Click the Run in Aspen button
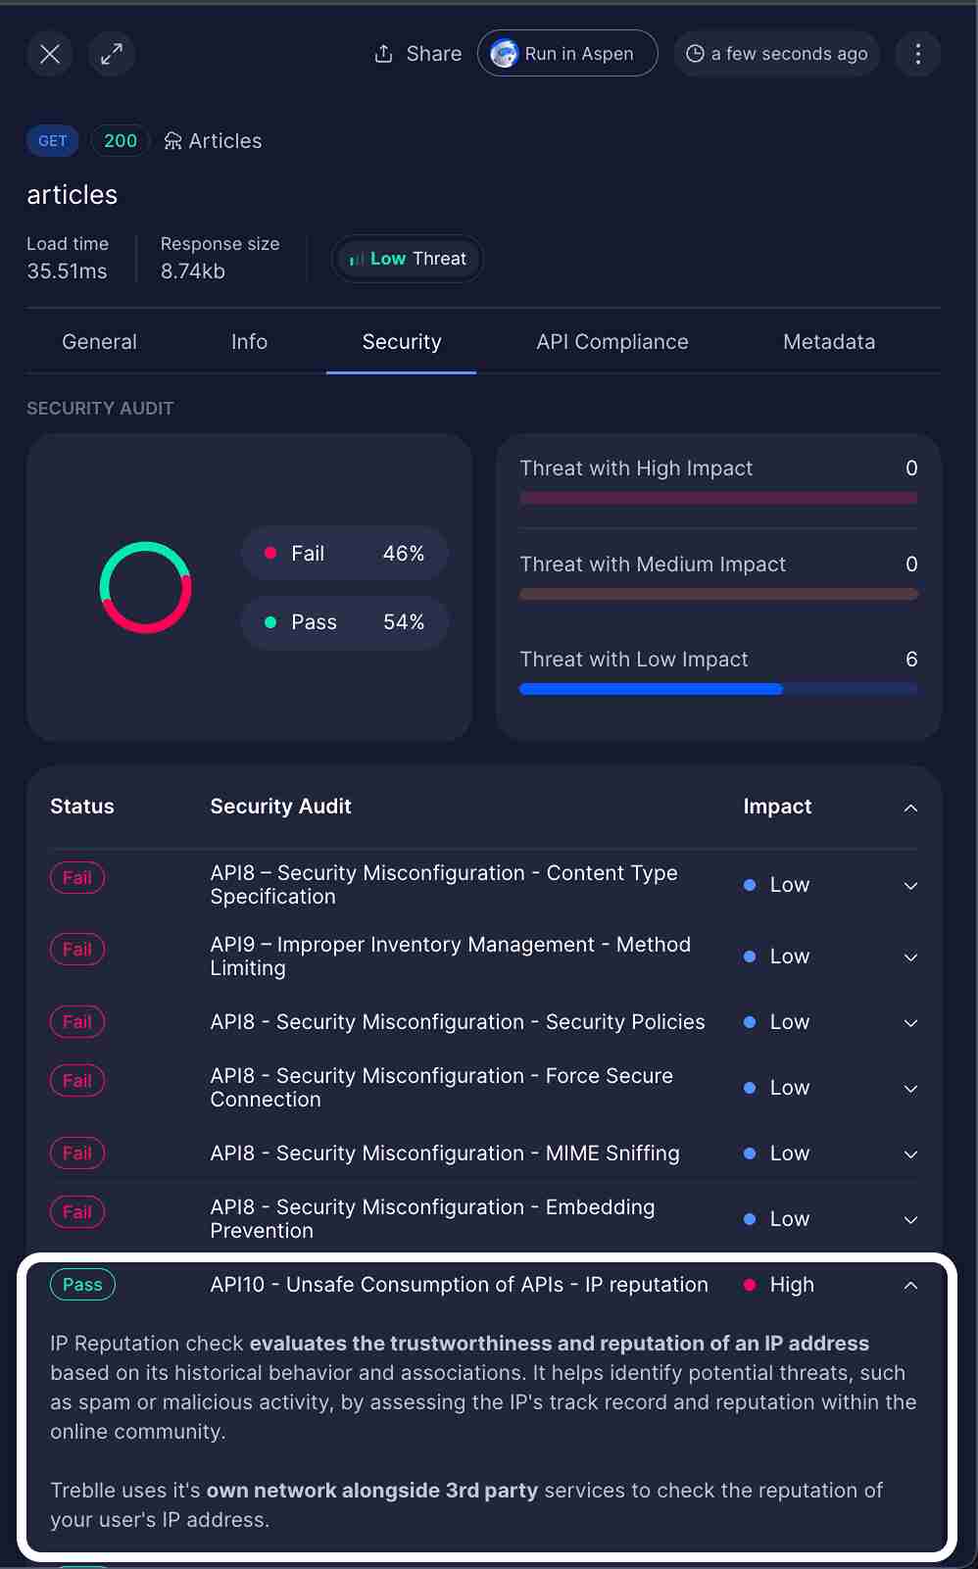Image resolution: width=978 pixels, height=1569 pixels. click(x=567, y=54)
